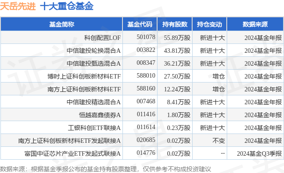The width and height of the screenshot is (284, 173).
Task: Click the 2024基金Q3季报 data source cell
Action: (259, 153)
